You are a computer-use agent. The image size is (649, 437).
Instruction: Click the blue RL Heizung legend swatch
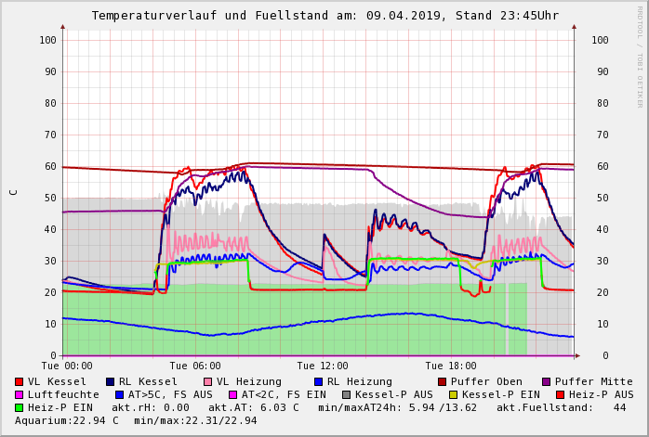point(318,381)
